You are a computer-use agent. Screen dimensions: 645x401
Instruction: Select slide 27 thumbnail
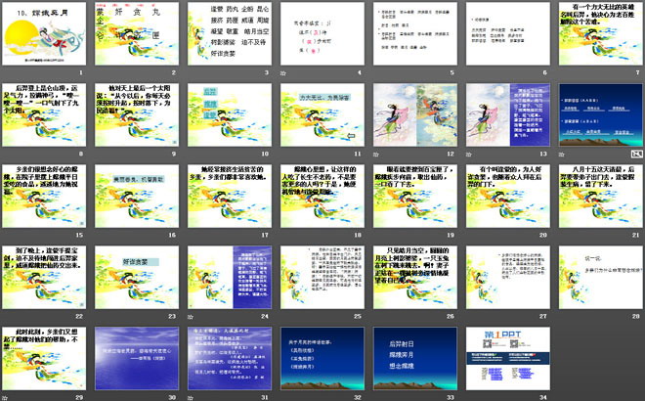[508, 277]
